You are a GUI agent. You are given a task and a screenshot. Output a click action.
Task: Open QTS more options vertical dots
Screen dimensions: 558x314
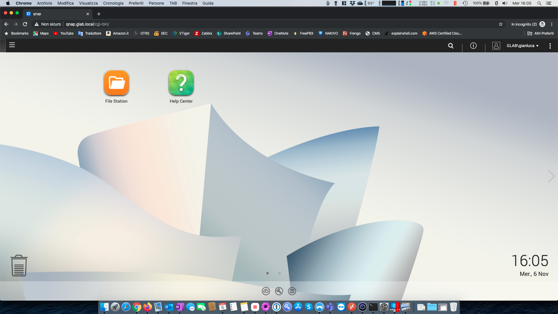pos(550,46)
